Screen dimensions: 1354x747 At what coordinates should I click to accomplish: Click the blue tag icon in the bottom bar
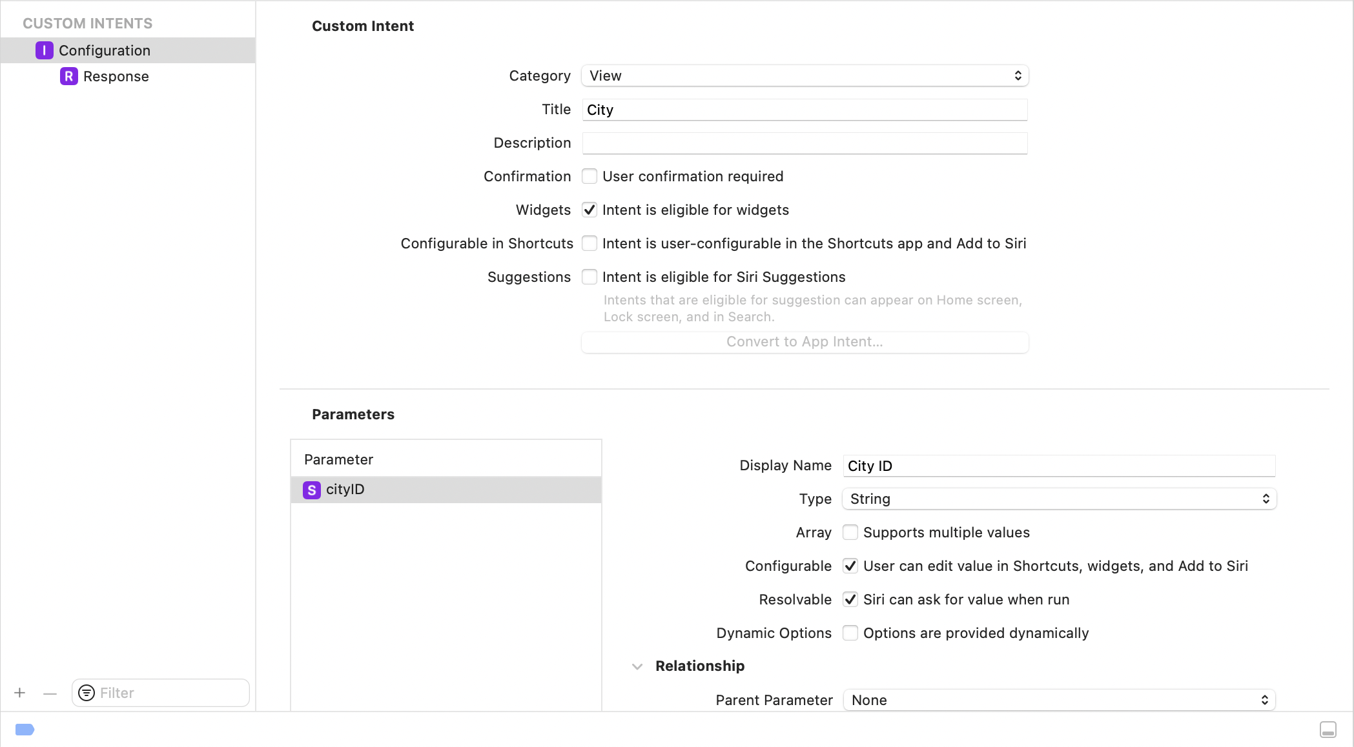(25, 730)
